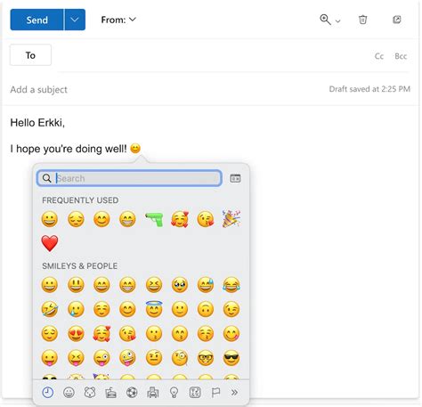Click the emoji Search field
Viewport: 422px width, 407px height.
[129, 178]
